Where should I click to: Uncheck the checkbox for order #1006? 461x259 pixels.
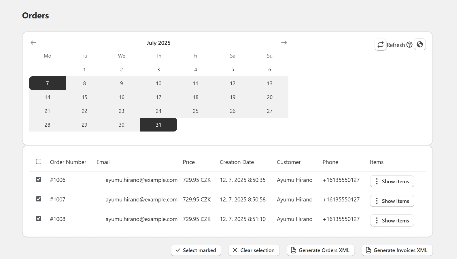[39, 179]
